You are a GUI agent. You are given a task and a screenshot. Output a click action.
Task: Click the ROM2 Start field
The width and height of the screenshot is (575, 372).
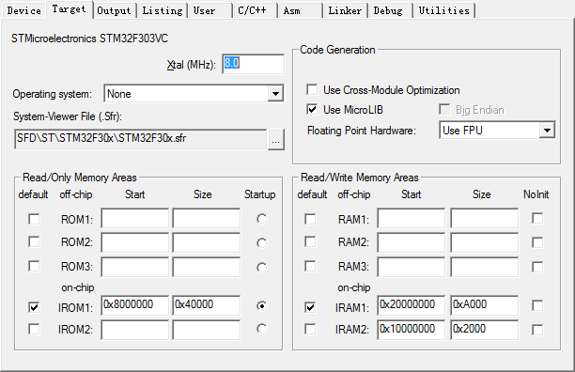(134, 242)
